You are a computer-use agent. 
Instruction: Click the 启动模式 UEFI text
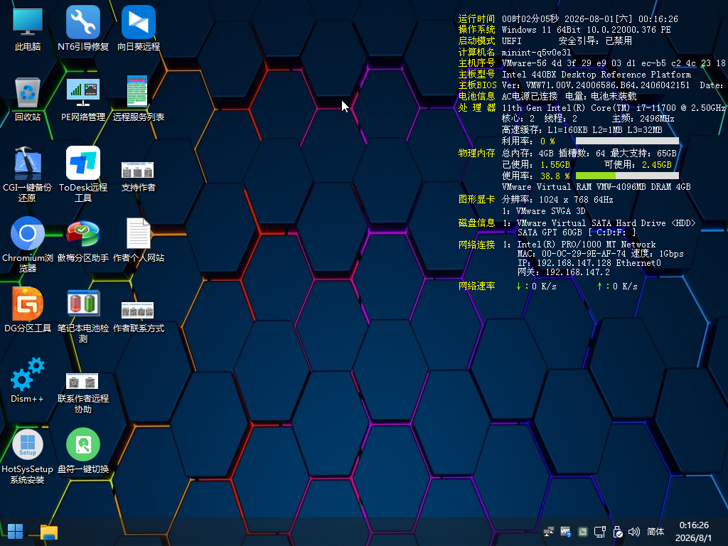coord(511,41)
